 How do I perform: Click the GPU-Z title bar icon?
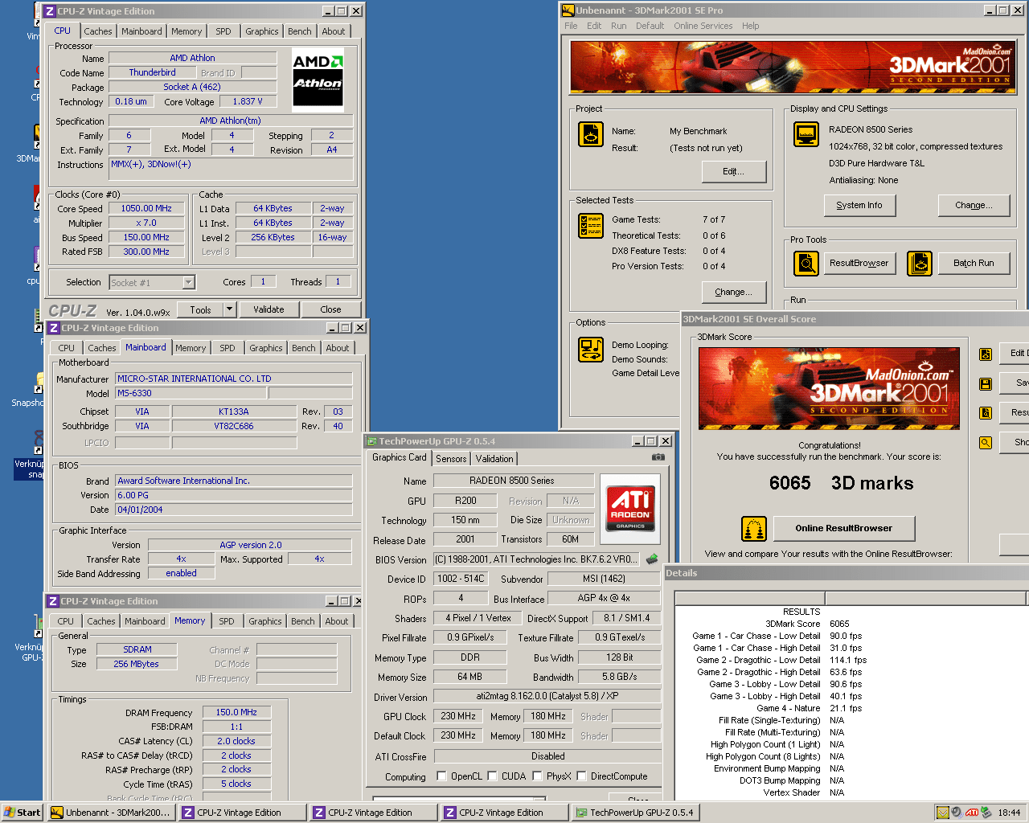point(372,441)
